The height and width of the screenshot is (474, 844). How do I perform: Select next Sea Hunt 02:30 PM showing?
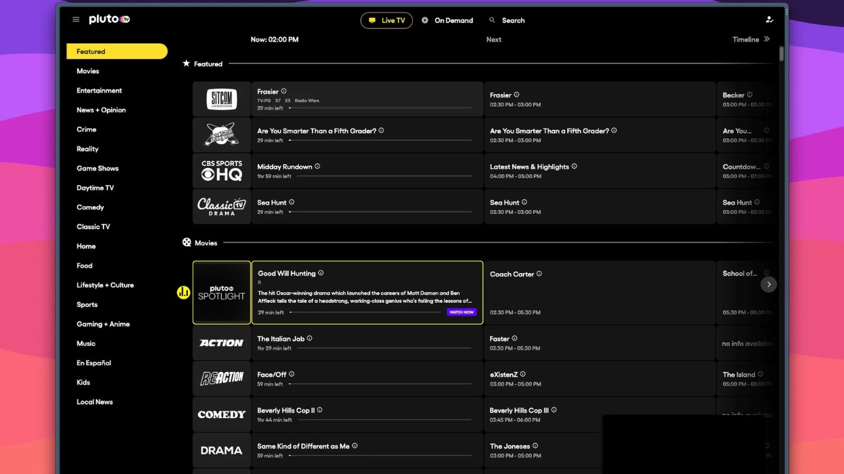click(600, 207)
